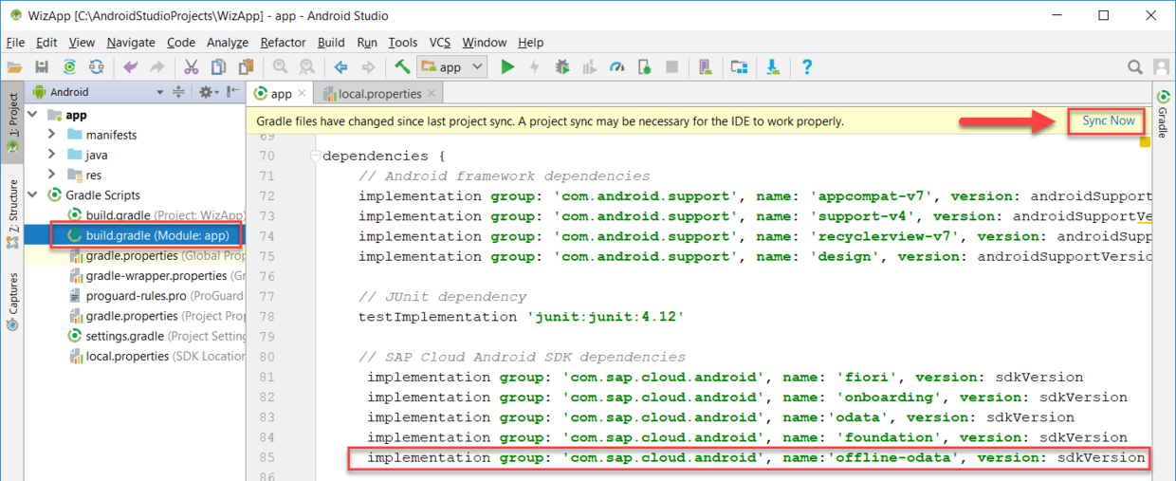This screenshot has height=481, width=1176.
Task: Select proguard-rules.pro file
Action: [x=156, y=295]
